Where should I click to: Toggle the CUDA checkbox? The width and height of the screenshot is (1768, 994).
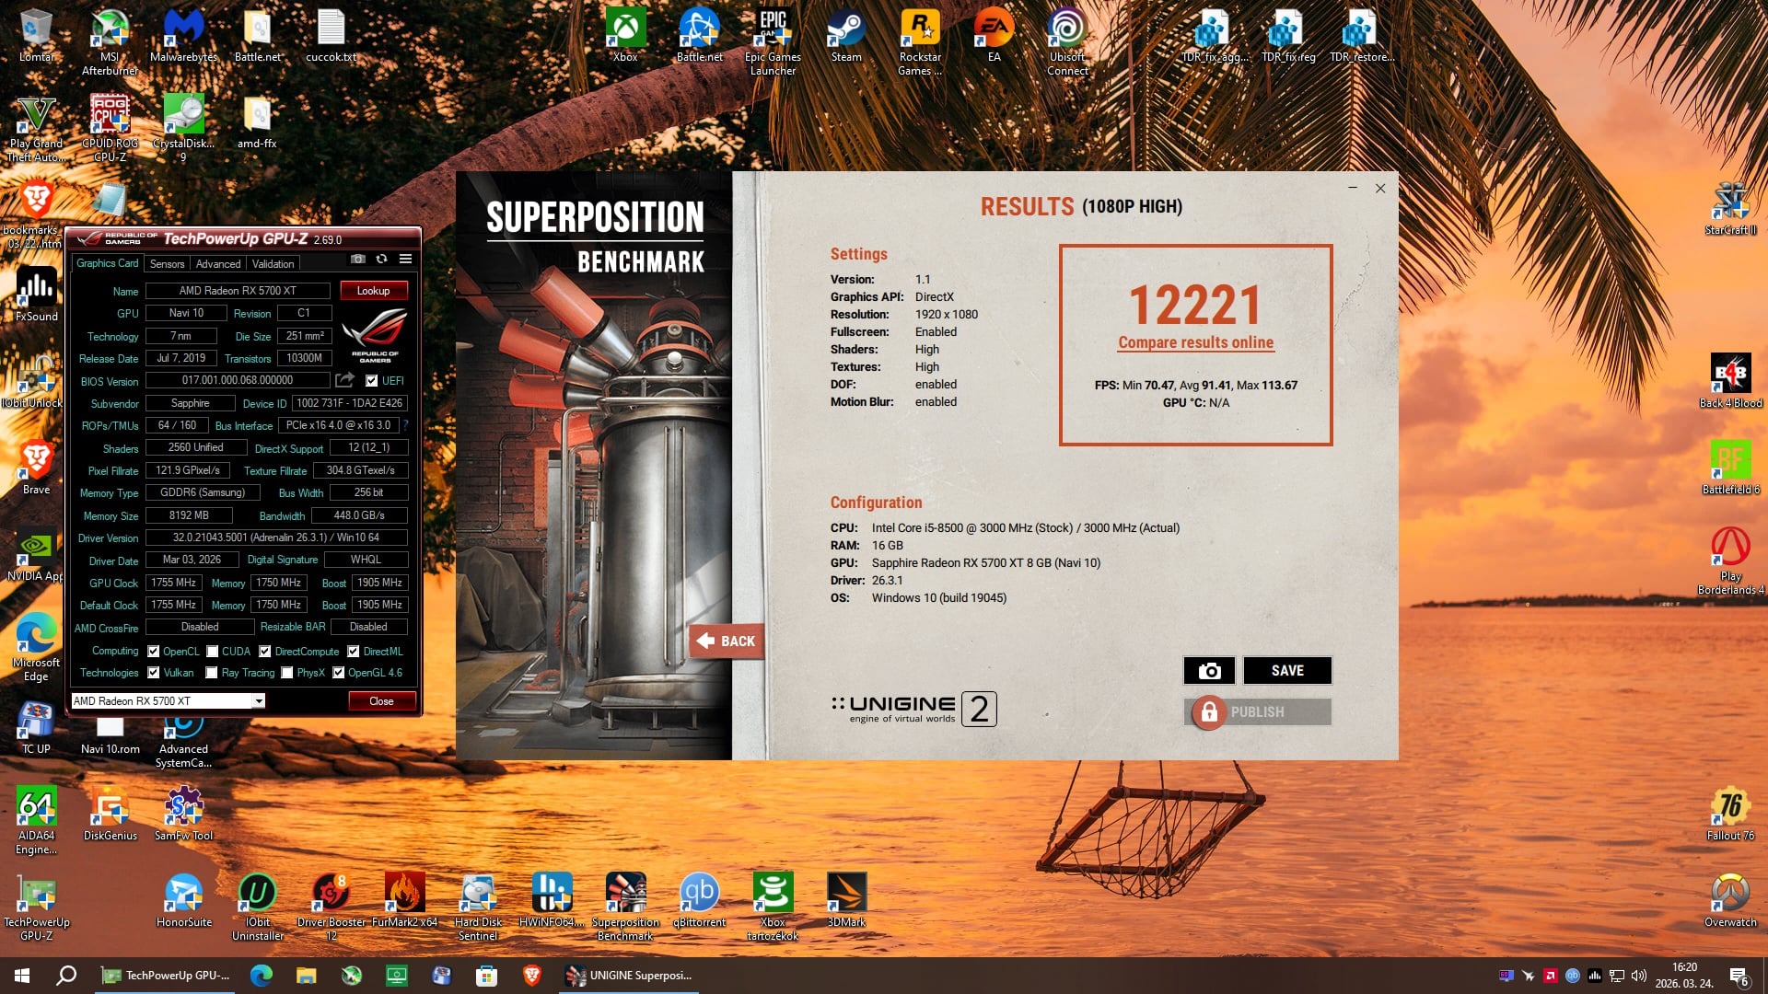tap(213, 652)
